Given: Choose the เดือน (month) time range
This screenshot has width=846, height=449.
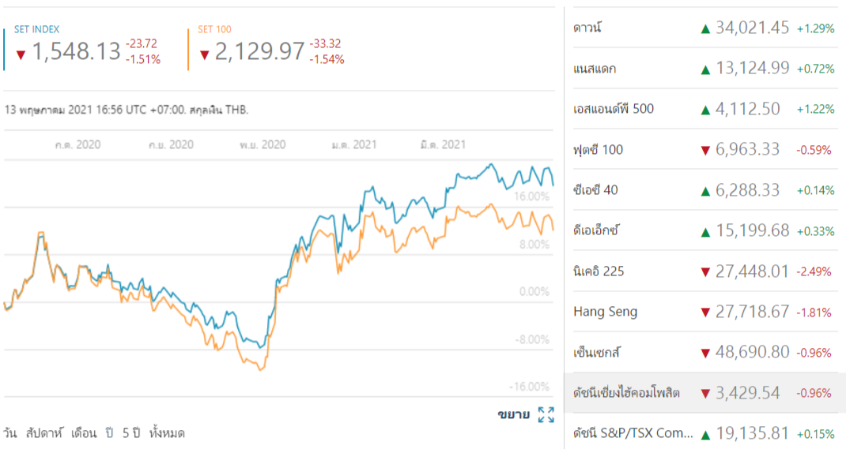Looking at the screenshot, I should [x=84, y=433].
